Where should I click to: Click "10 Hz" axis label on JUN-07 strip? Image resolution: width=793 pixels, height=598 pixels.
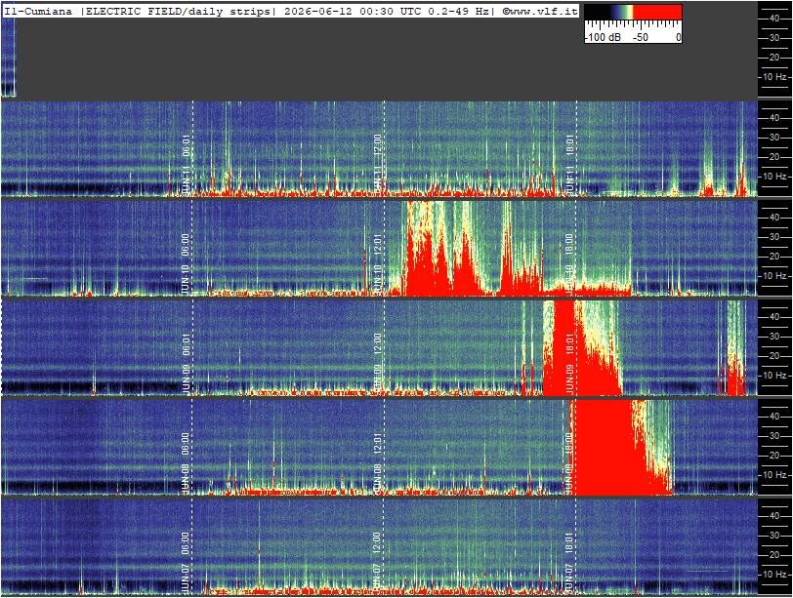point(774,575)
